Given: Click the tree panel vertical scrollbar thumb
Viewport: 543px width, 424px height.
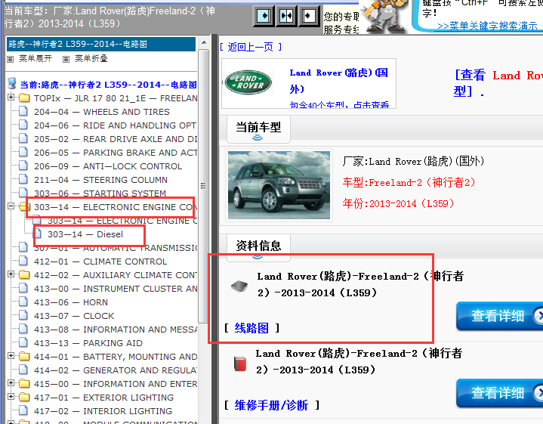Looking at the screenshot, I should (204, 186).
